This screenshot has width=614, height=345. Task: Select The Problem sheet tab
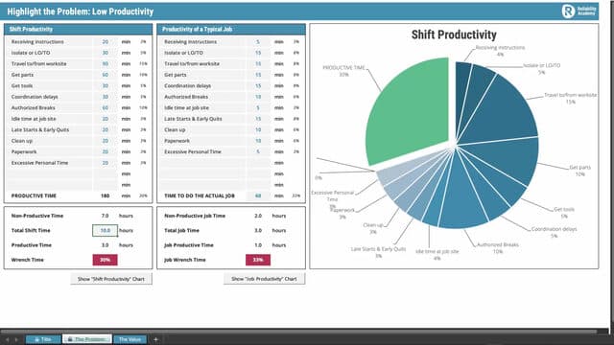[87, 339]
